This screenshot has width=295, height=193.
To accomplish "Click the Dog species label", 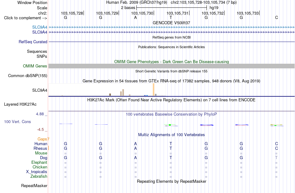I will (x=44, y=158).
